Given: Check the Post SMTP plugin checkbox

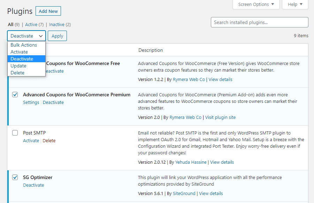Looking at the screenshot, I should (x=15, y=133).
